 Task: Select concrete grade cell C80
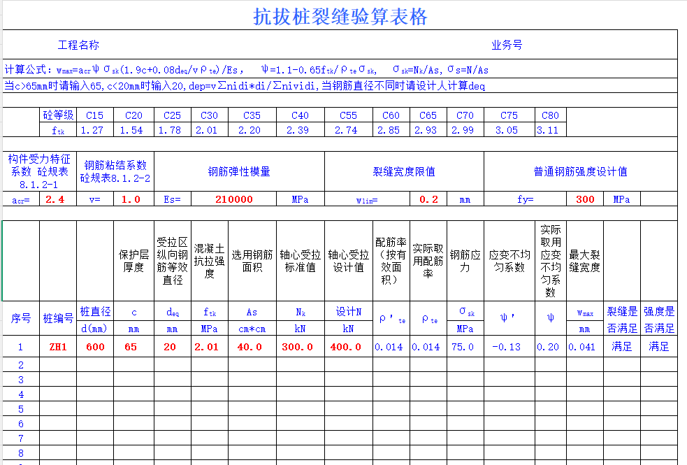click(x=550, y=115)
